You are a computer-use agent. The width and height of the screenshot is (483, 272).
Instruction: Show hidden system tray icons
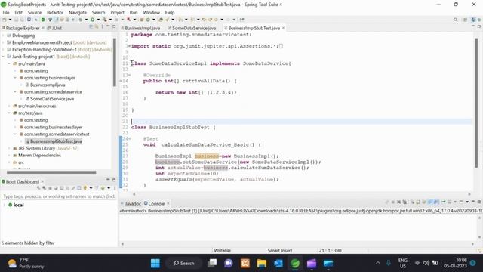pos(377,263)
